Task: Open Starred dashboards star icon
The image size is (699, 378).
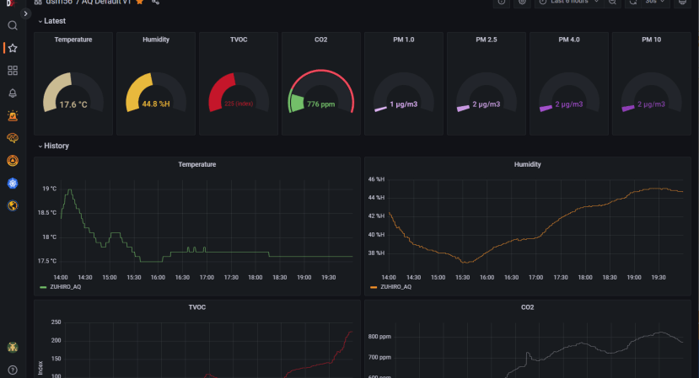Action: 13,48
